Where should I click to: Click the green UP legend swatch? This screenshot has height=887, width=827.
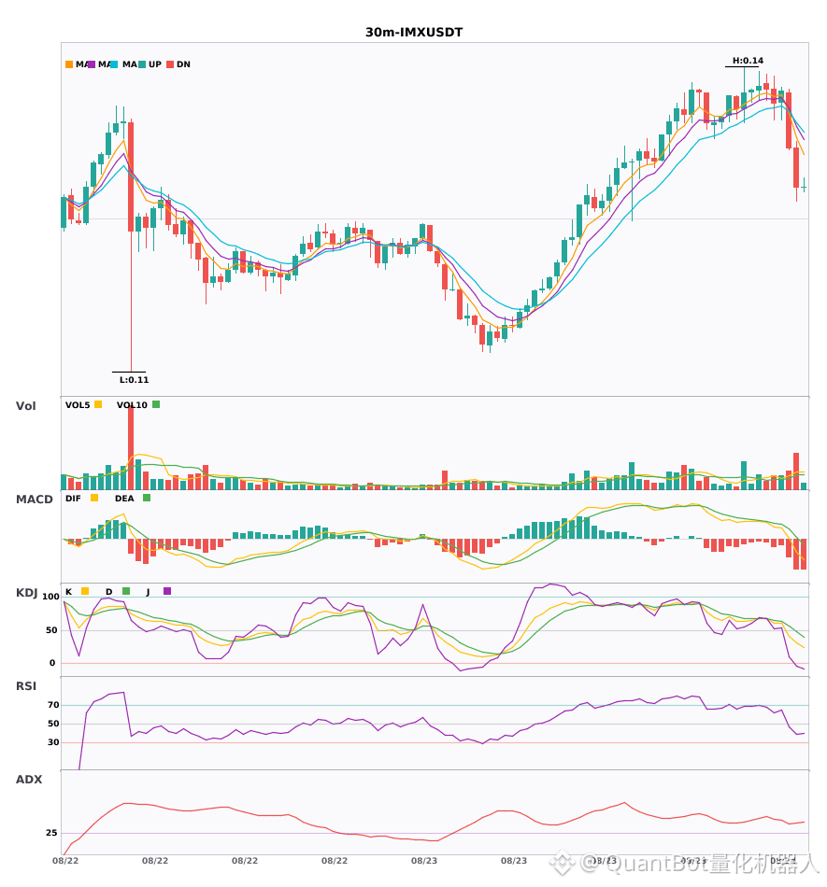pos(142,64)
